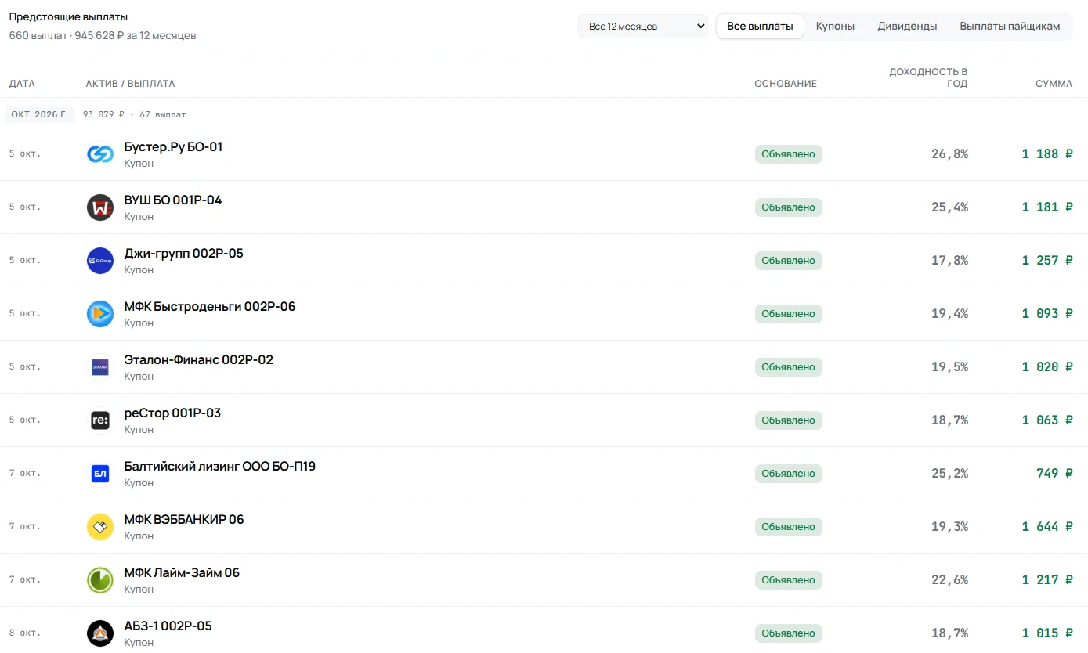Select the 'Все выплаты' tab

760,27
